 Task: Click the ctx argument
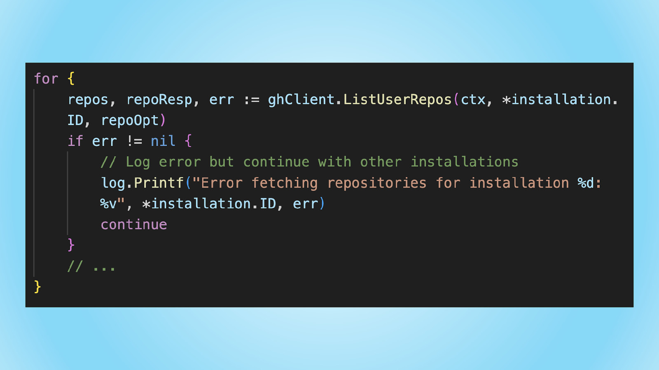tap(473, 100)
